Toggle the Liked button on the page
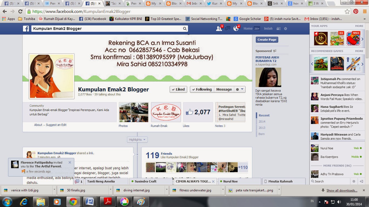 (x=178, y=89)
